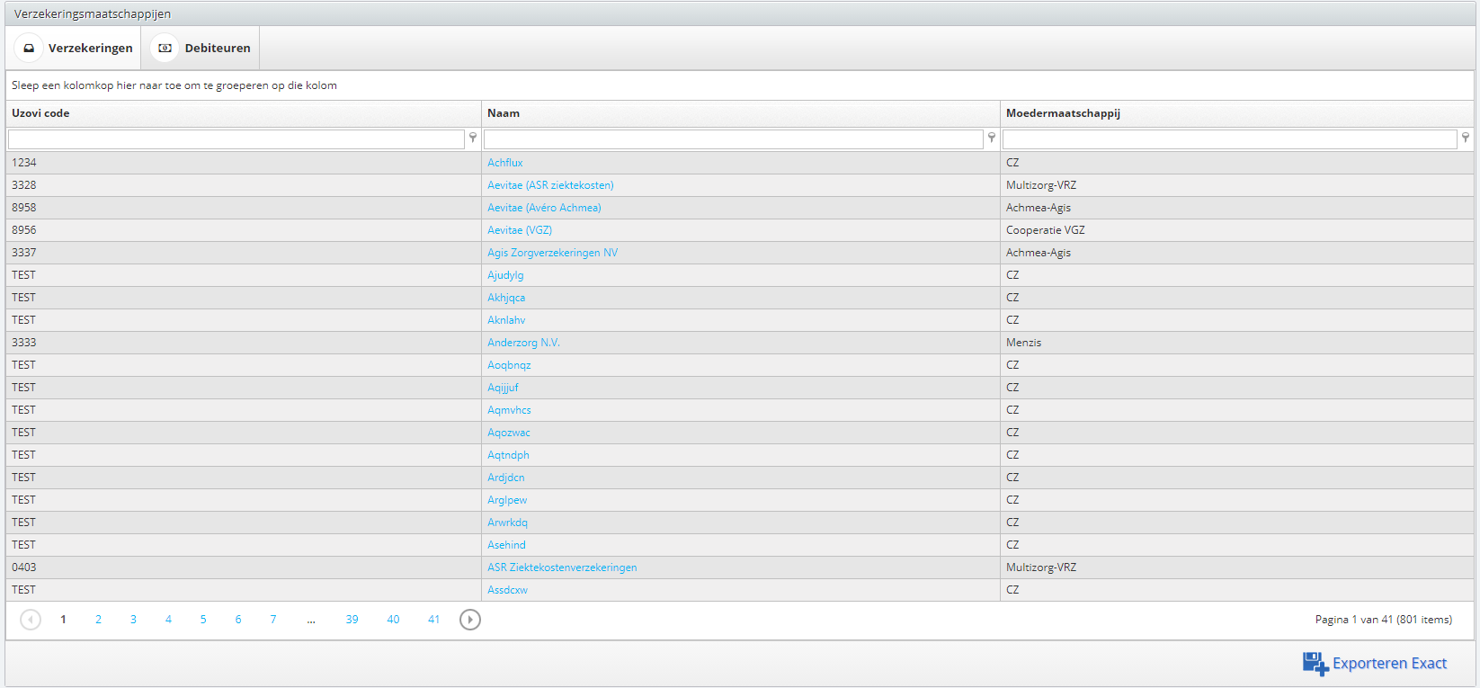1480x688 pixels.
Task: Select Uzovi code cell 1234
Action: (243, 163)
